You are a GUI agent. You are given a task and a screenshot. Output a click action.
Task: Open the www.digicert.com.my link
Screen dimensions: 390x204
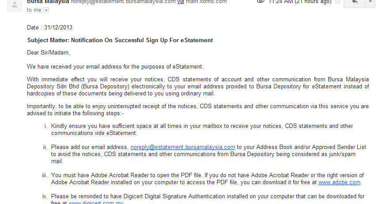96,202
